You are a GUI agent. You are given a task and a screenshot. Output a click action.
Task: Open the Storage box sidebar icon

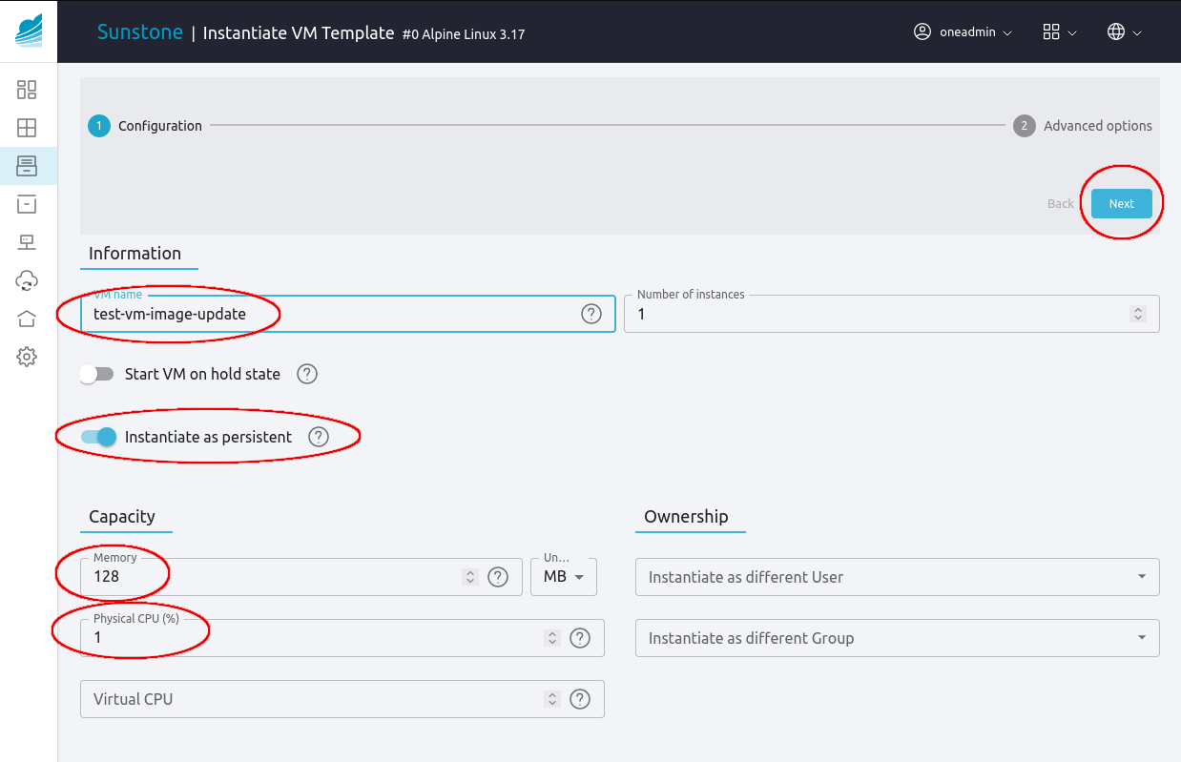coord(27,204)
